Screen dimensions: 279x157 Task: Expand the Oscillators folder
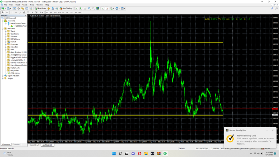pyautogui.click(x=6, y=34)
